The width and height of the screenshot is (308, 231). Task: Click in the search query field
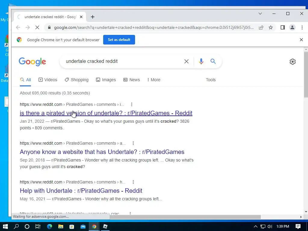[122, 61]
